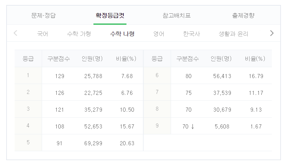Click the headcount 30,679
The height and width of the screenshot is (167, 285).
222,110
